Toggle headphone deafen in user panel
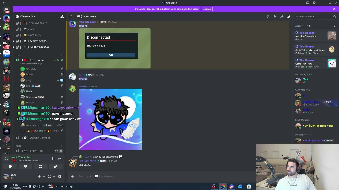 coord(50,177)
